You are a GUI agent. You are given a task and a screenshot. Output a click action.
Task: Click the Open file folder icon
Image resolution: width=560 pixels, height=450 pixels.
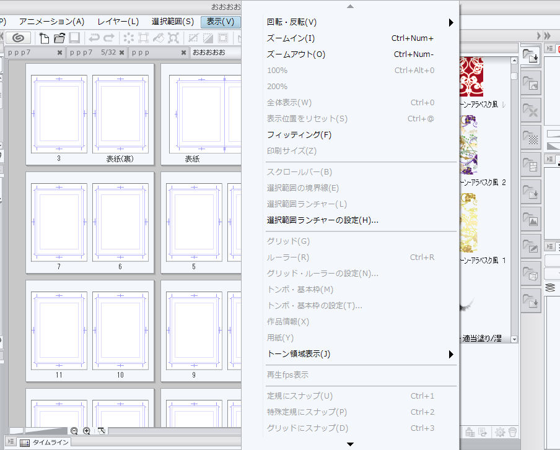(59, 38)
